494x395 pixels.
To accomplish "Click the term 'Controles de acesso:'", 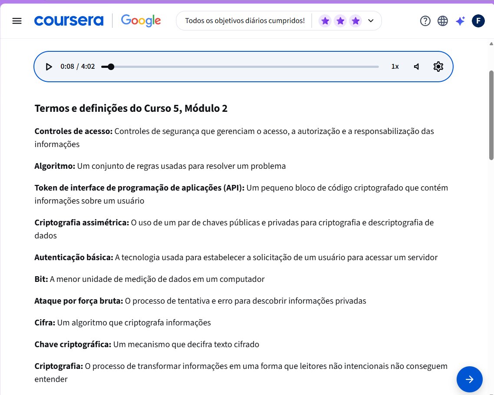I will [73, 131].
